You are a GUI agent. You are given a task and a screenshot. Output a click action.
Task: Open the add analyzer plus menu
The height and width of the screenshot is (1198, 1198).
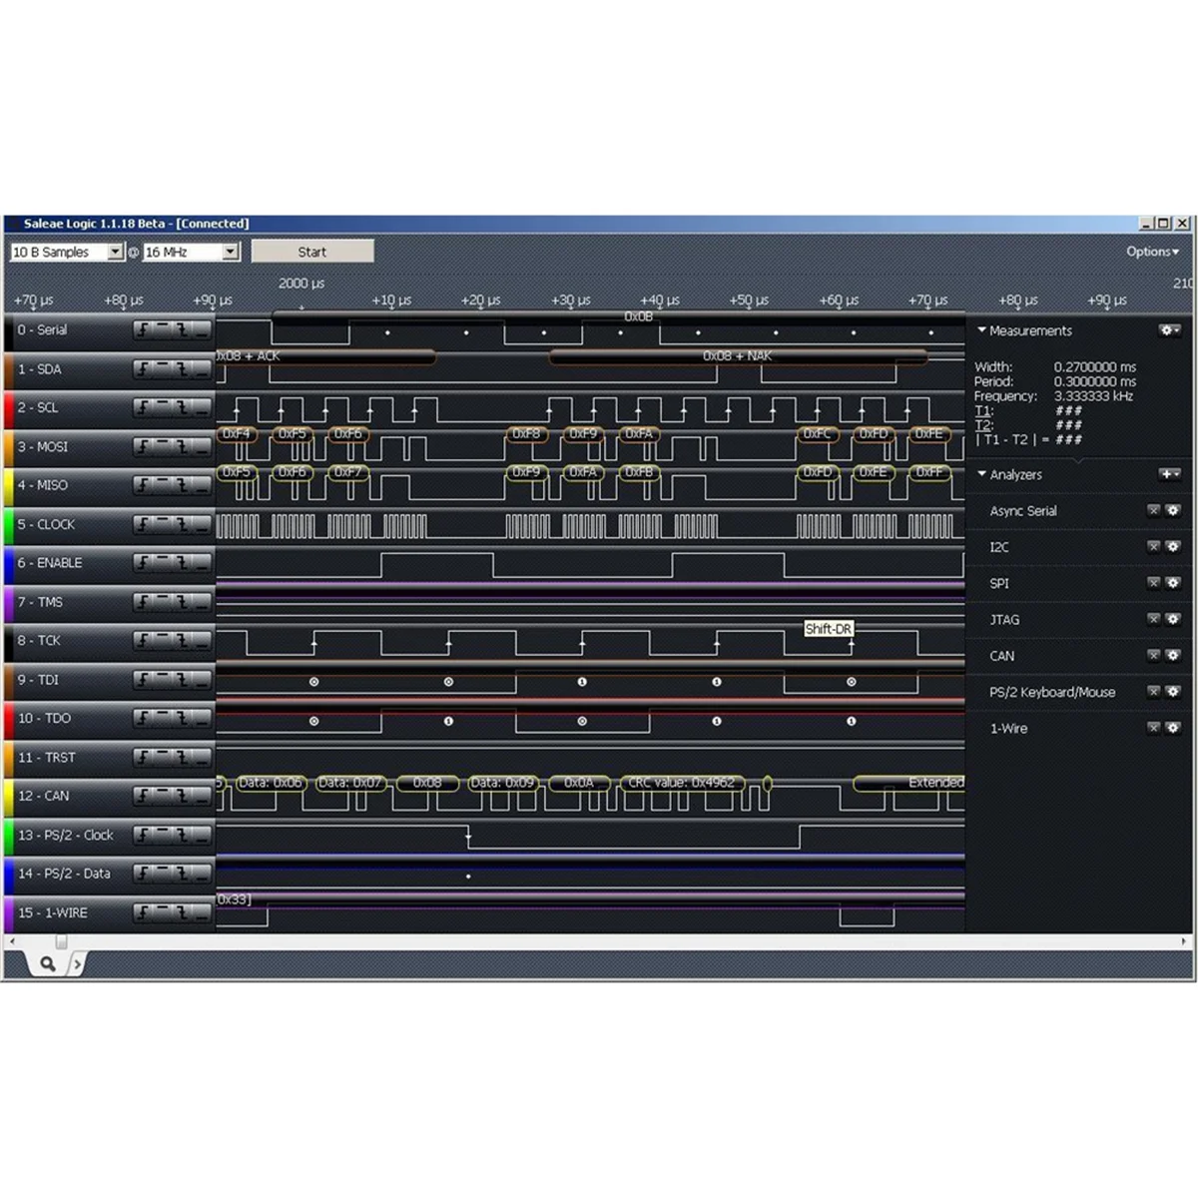click(x=1170, y=474)
